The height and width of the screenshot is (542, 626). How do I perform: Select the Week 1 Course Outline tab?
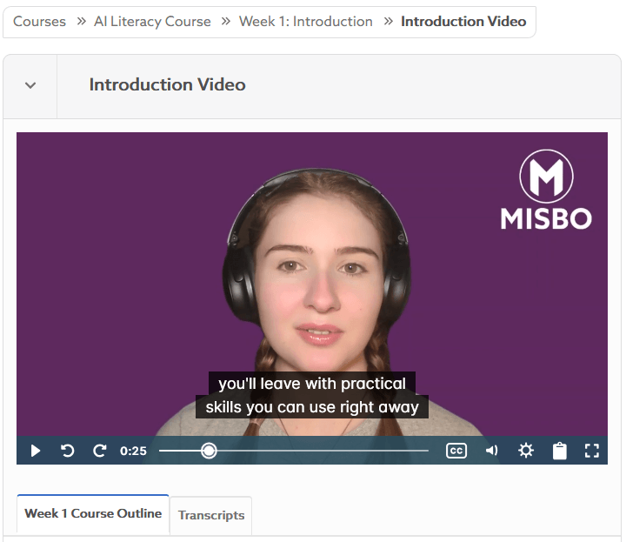(93, 513)
